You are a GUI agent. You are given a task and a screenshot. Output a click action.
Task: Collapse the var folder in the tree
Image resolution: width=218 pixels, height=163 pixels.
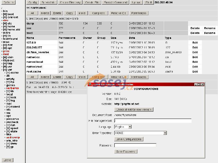5,70
